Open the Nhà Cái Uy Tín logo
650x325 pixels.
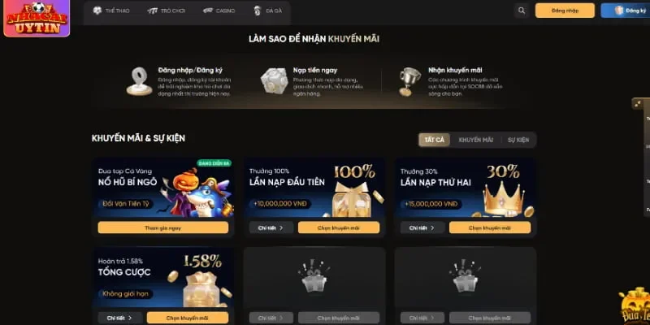click(x=37, y=19)
